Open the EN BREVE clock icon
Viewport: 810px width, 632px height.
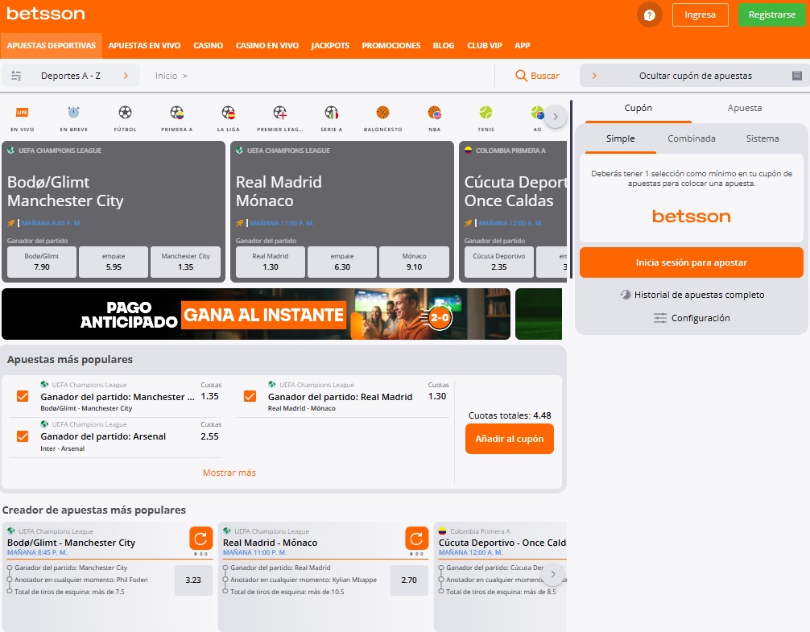(x=73, y=112)
